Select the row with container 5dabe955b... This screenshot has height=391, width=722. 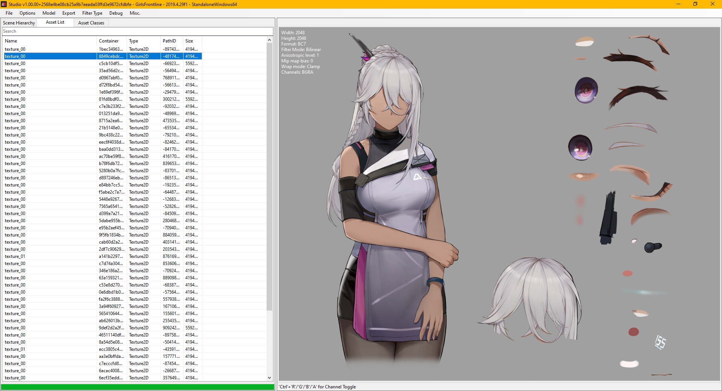point(103,221)
